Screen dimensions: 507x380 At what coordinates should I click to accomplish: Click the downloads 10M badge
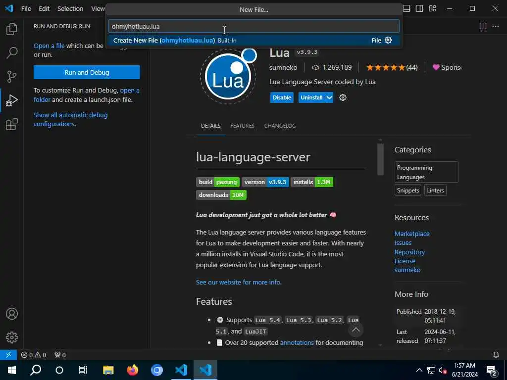221,195
